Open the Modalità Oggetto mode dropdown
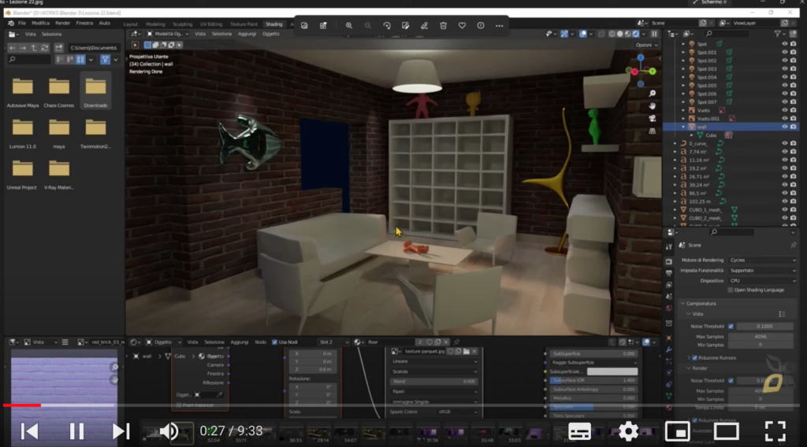This screenshot has width=807, height=447. [x=168, y=34]
